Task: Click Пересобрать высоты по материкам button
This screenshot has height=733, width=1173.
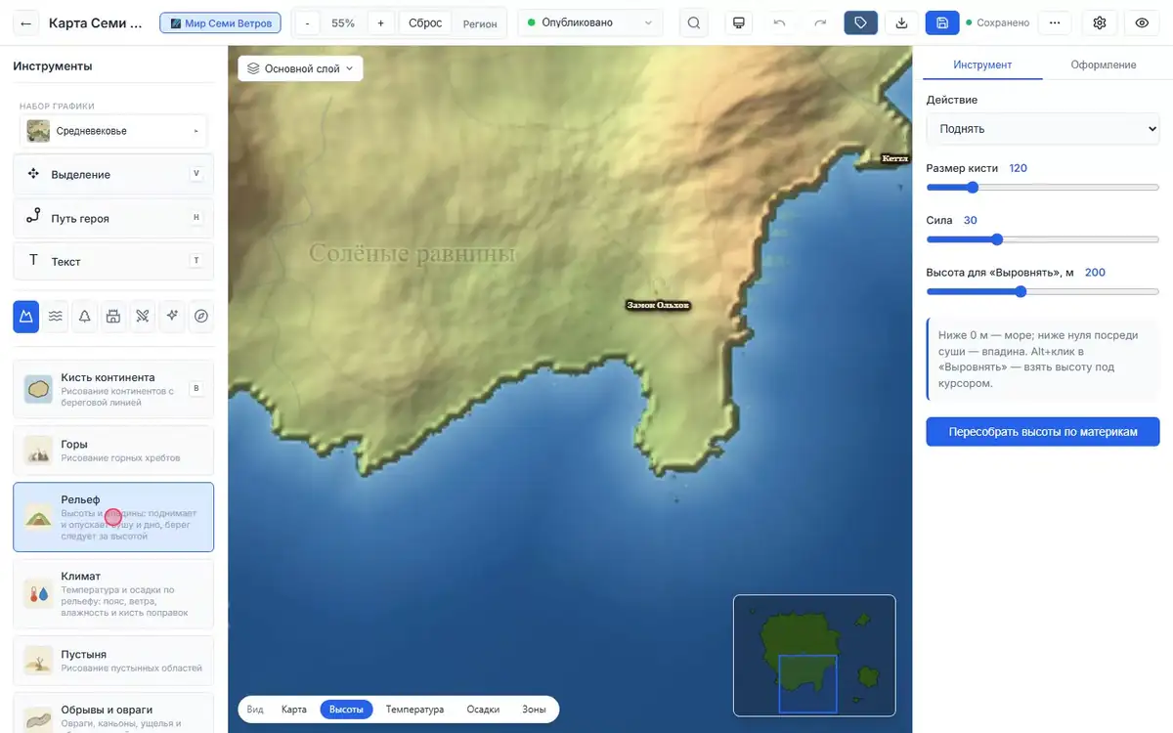Action: coord(1043,431)
